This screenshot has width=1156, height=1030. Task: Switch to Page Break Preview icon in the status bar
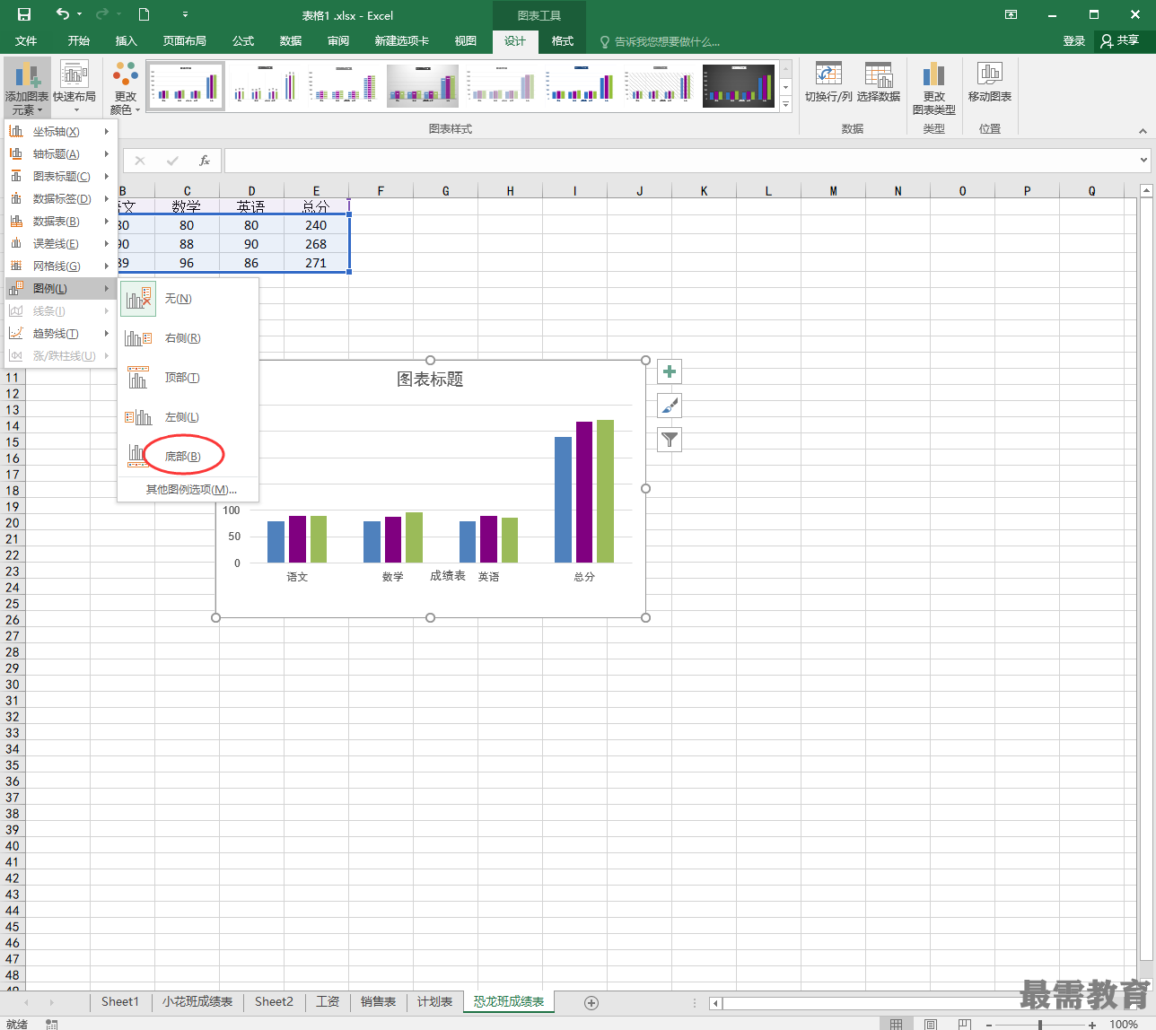click(x=965, y=1024)
